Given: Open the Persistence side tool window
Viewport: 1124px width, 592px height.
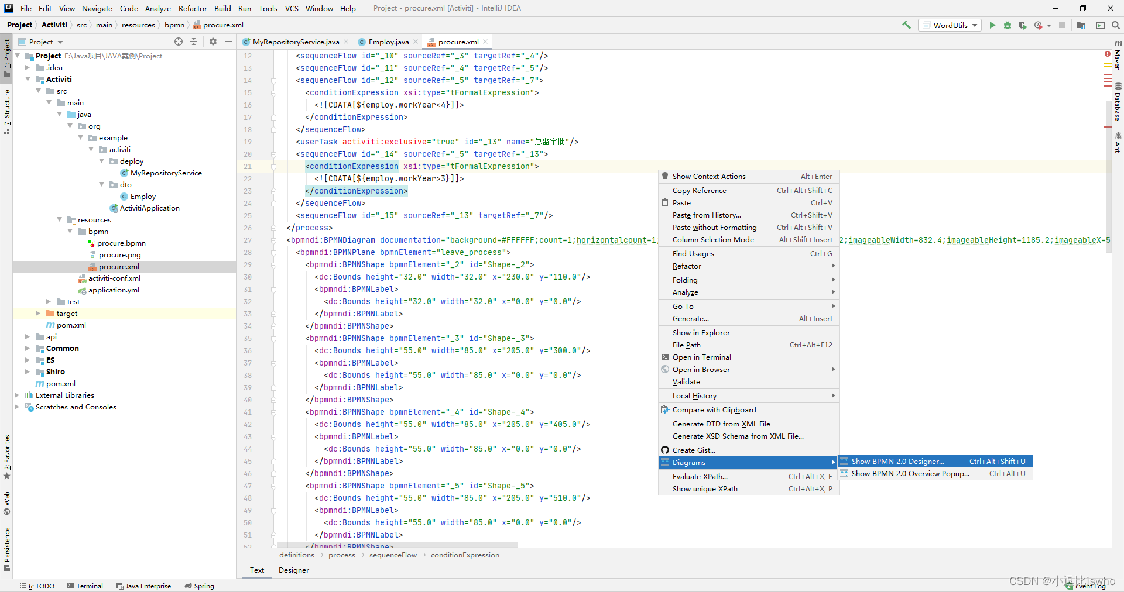Looking at the screenshot, I should [7, 549].
